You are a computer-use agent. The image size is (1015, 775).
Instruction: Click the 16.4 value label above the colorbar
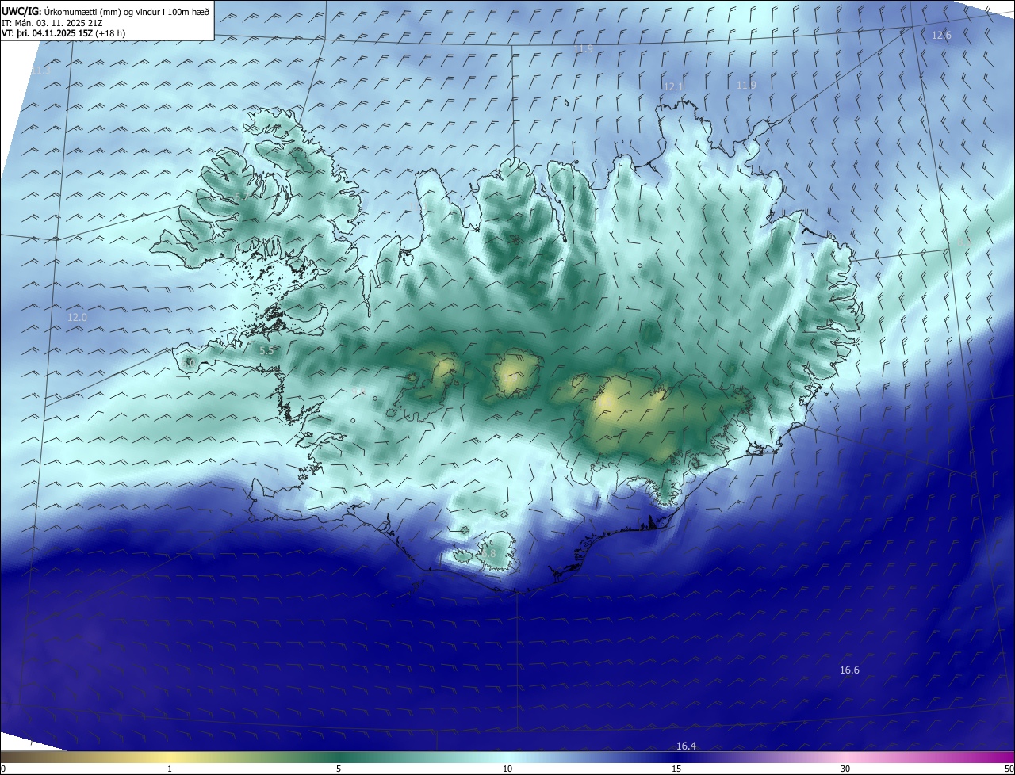(x=686, y=746)
